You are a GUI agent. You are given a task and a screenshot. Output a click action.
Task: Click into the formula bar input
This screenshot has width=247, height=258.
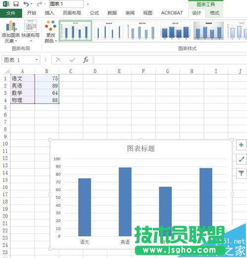(170, 60)
